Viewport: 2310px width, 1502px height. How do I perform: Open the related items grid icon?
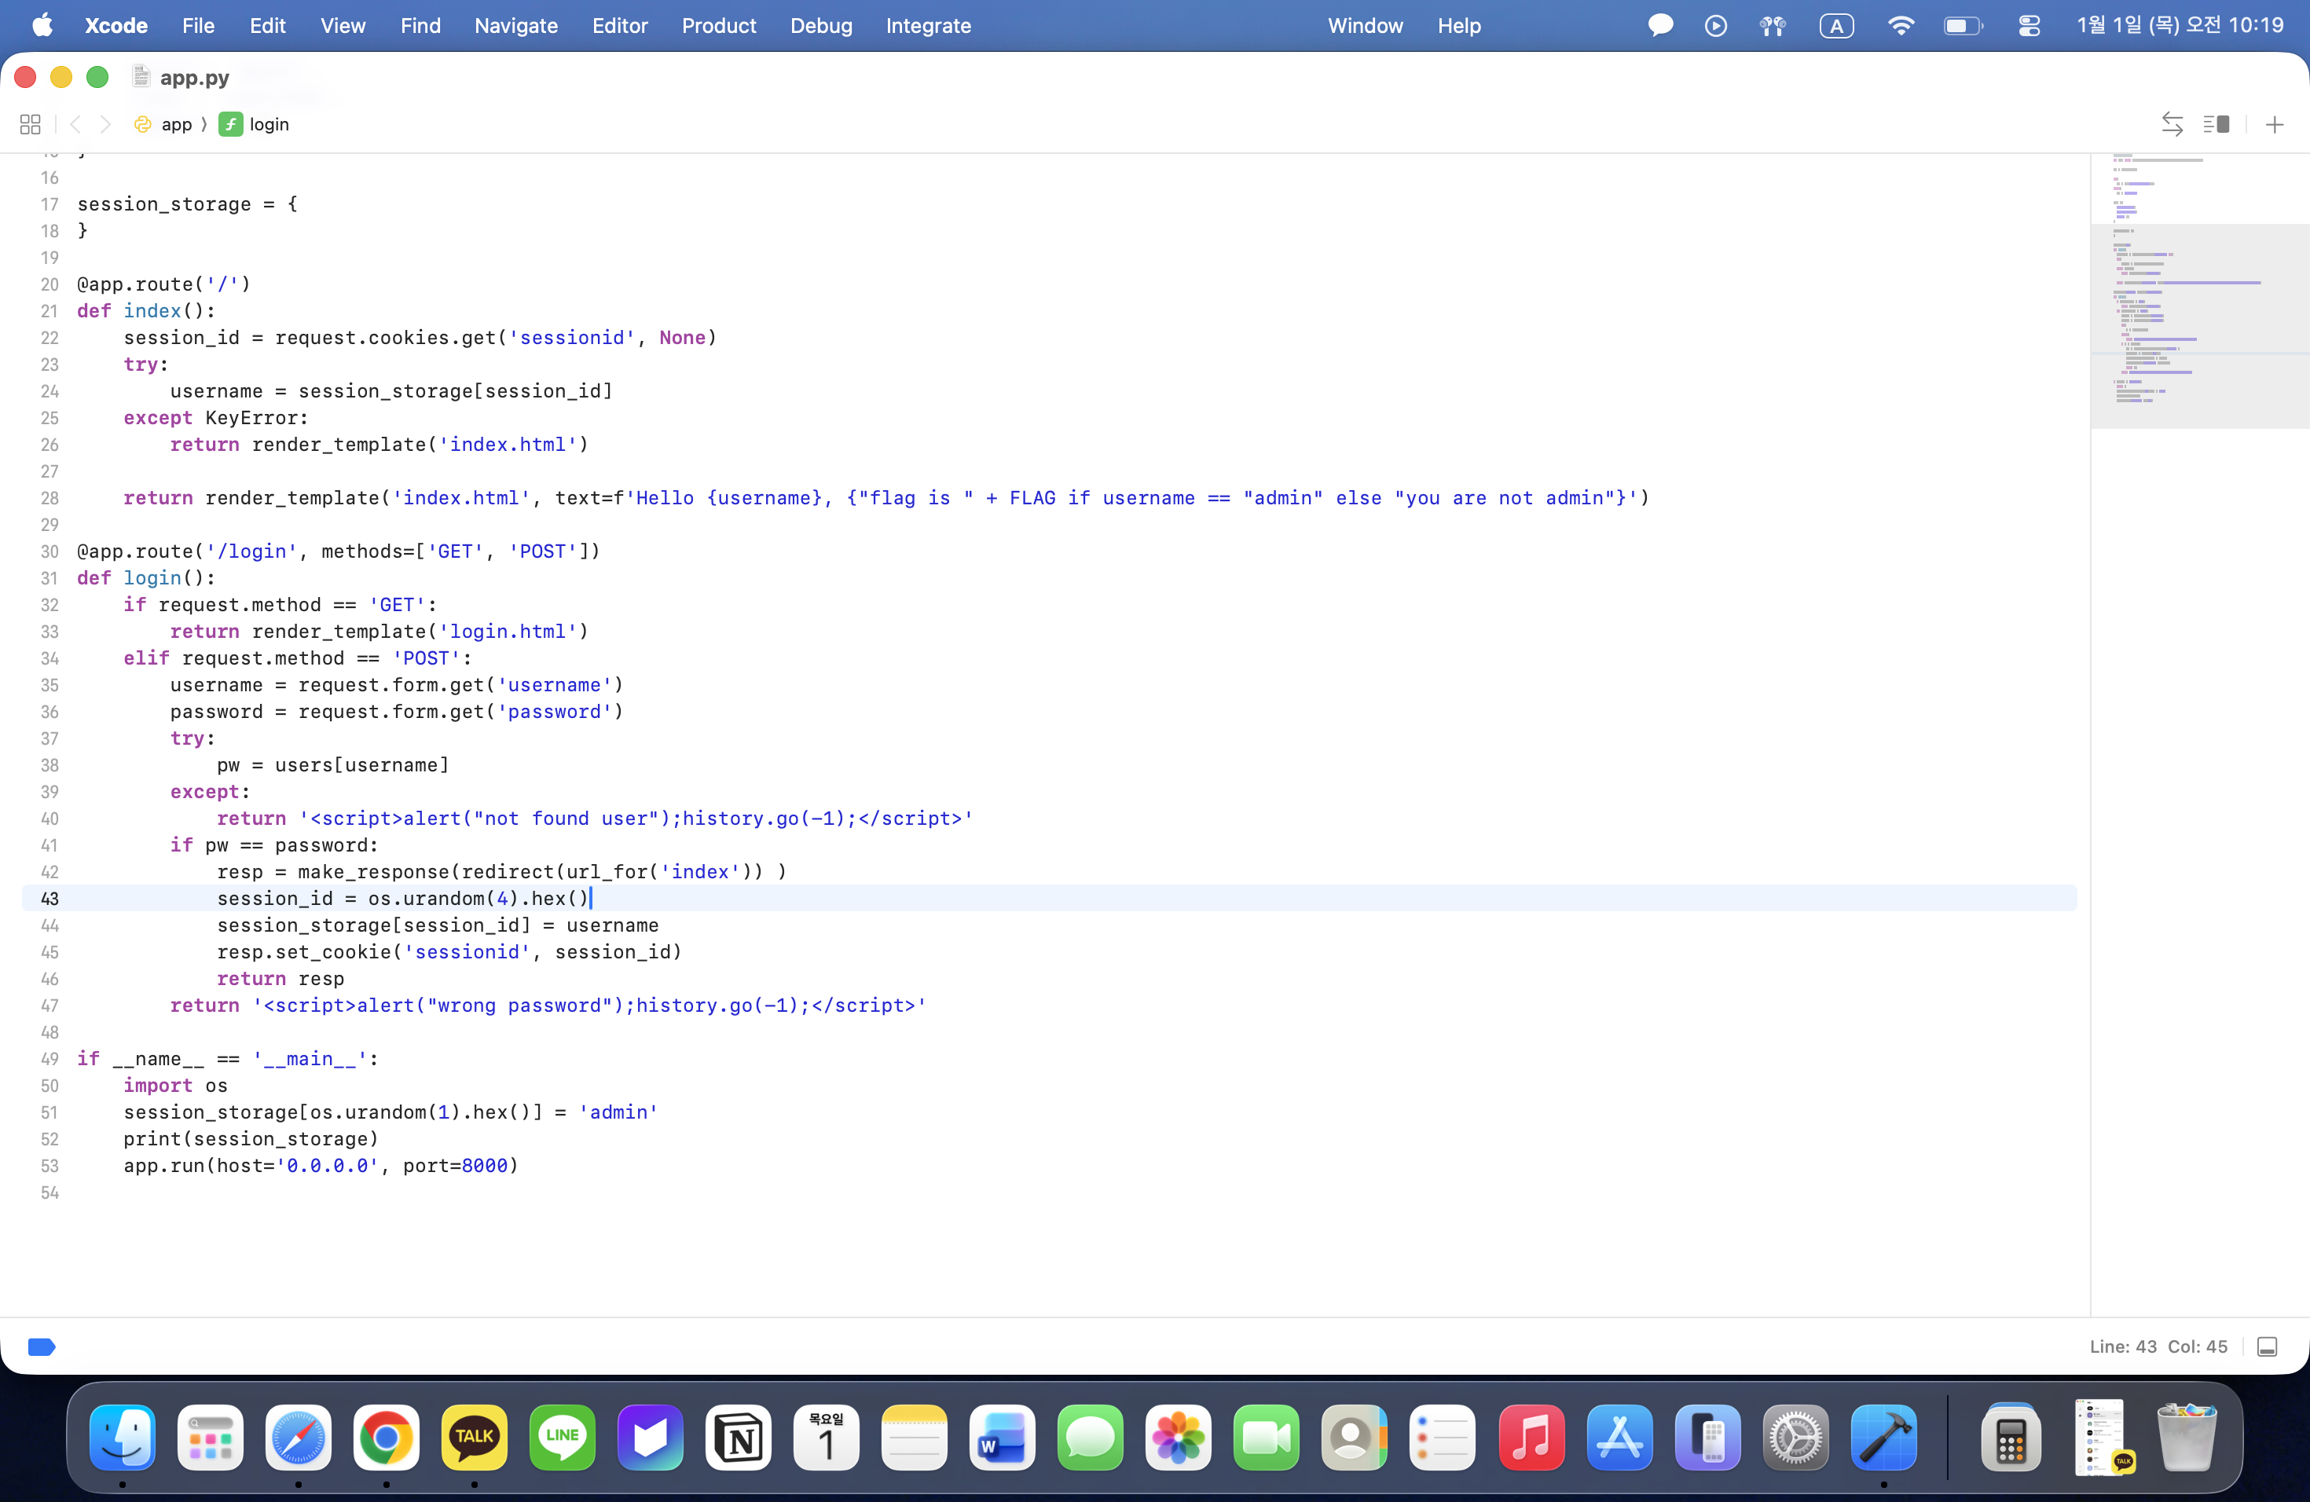[x=30, y=124]
